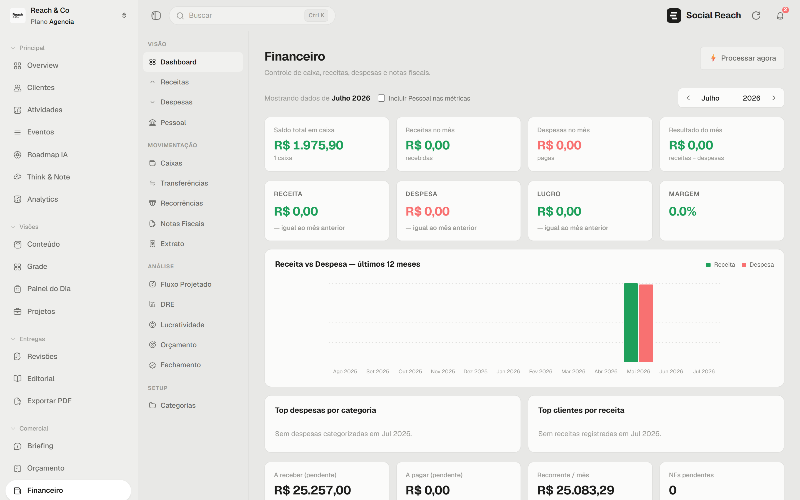800x500 pixels.
Task: Click Pessoal bank building icon
Action: pyautogui.click(x=152, y=123)
